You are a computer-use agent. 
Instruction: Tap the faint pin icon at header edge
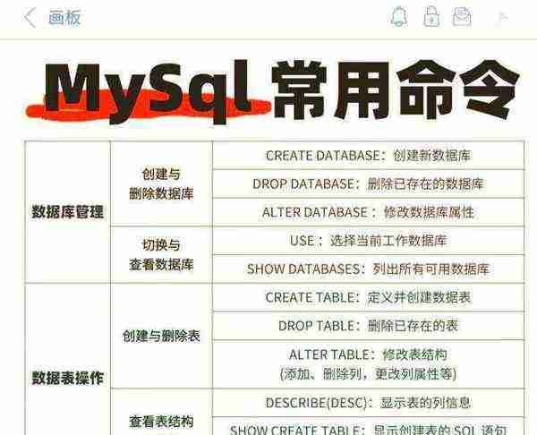(502, 16)
